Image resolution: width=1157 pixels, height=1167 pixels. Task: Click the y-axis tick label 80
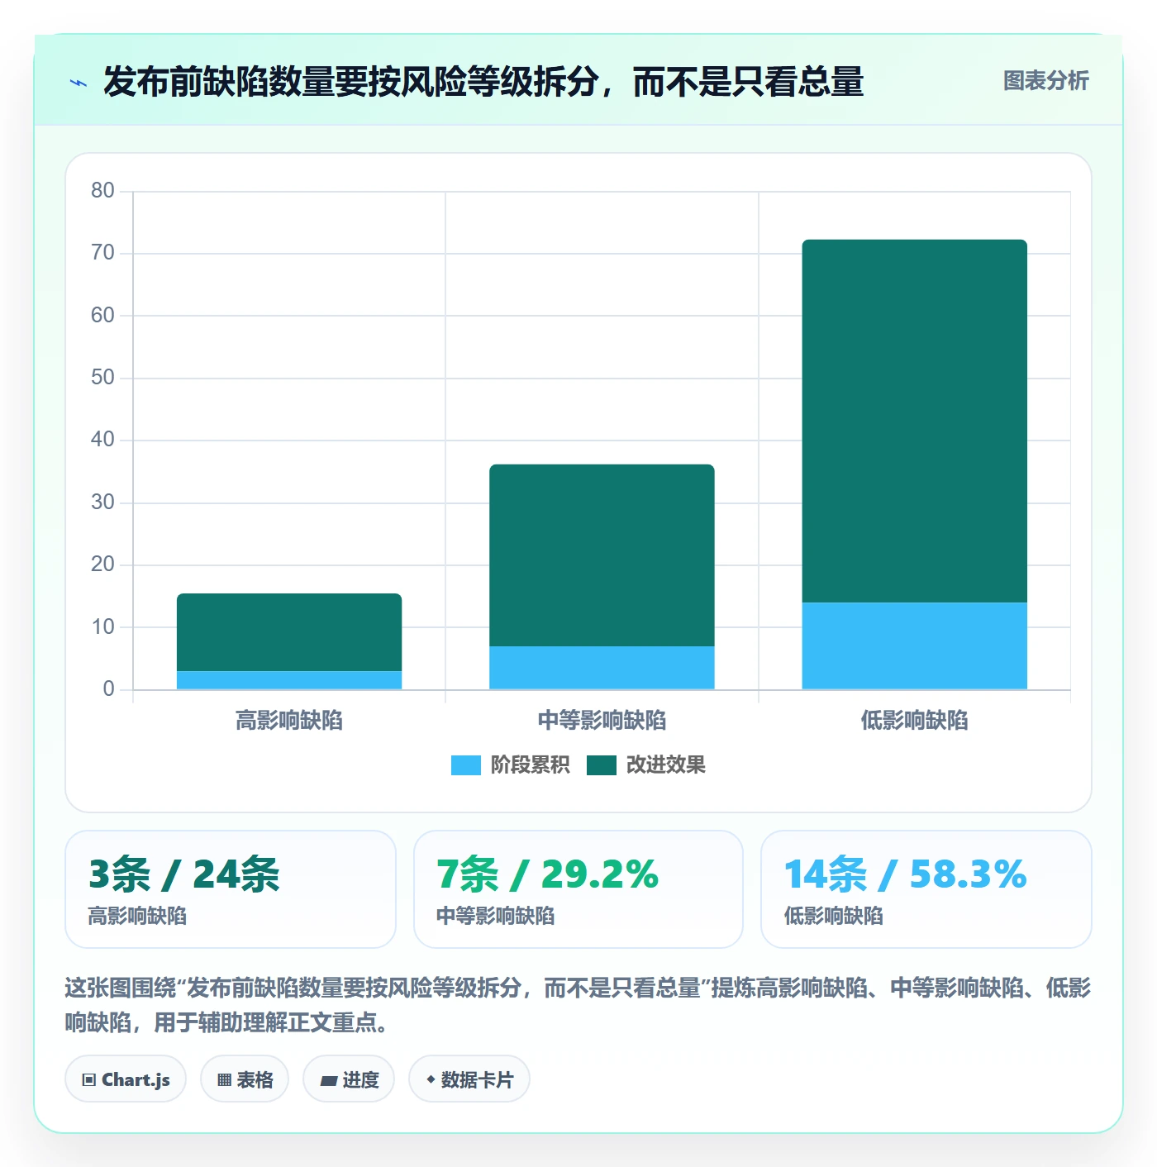coord(102,191)
